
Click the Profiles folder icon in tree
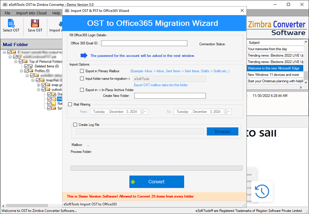31,71
